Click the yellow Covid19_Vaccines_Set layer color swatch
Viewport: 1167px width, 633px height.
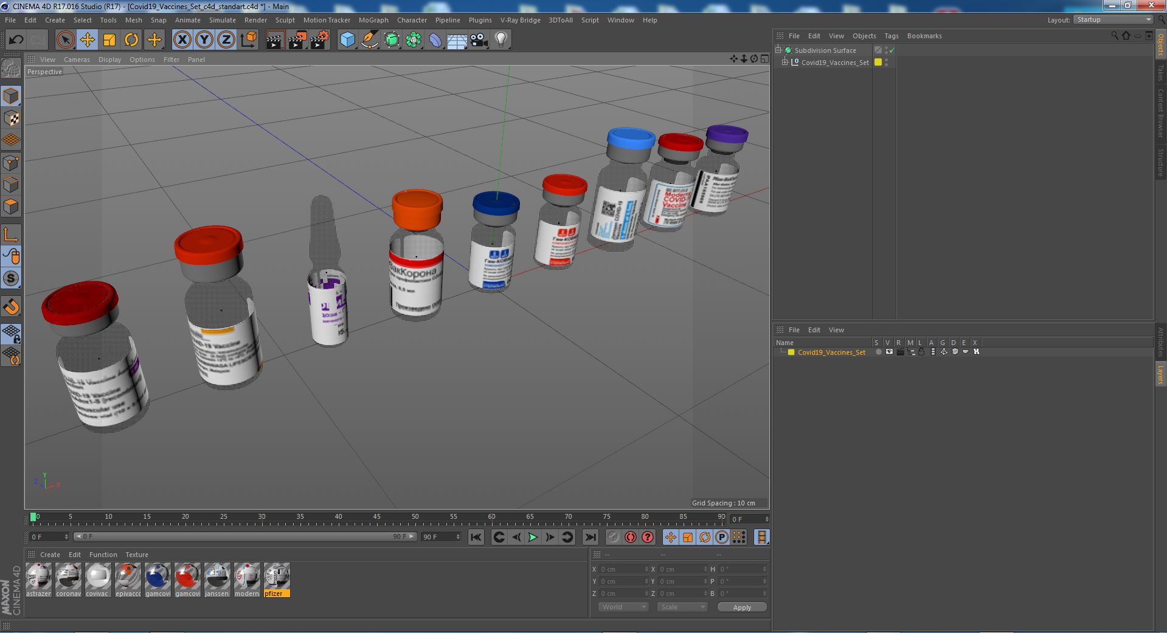click(791, 352)
